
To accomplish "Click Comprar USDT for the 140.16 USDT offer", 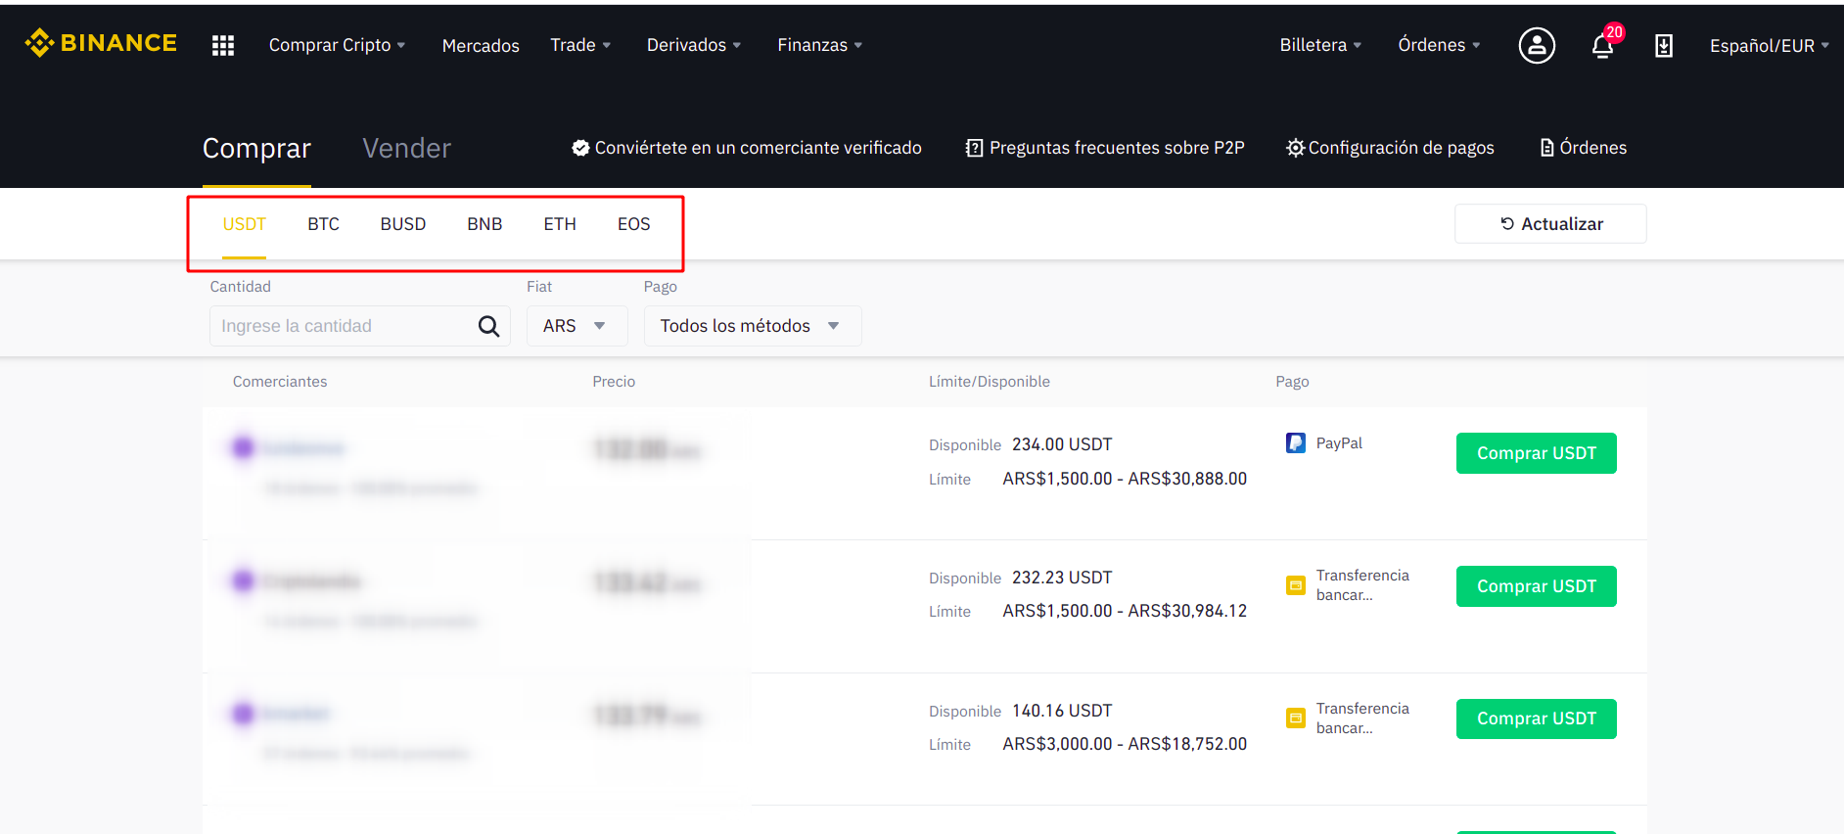I will [1537, 718].
